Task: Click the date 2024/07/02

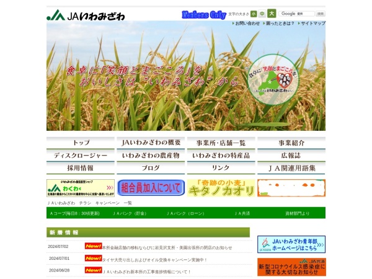Action: [x=58, y=247]
